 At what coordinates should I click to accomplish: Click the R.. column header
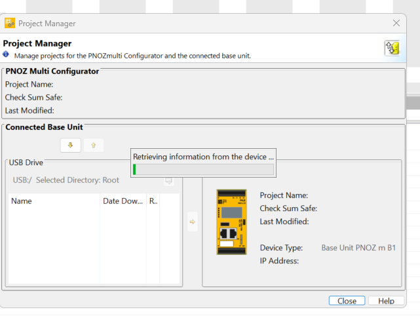(153, 201)
